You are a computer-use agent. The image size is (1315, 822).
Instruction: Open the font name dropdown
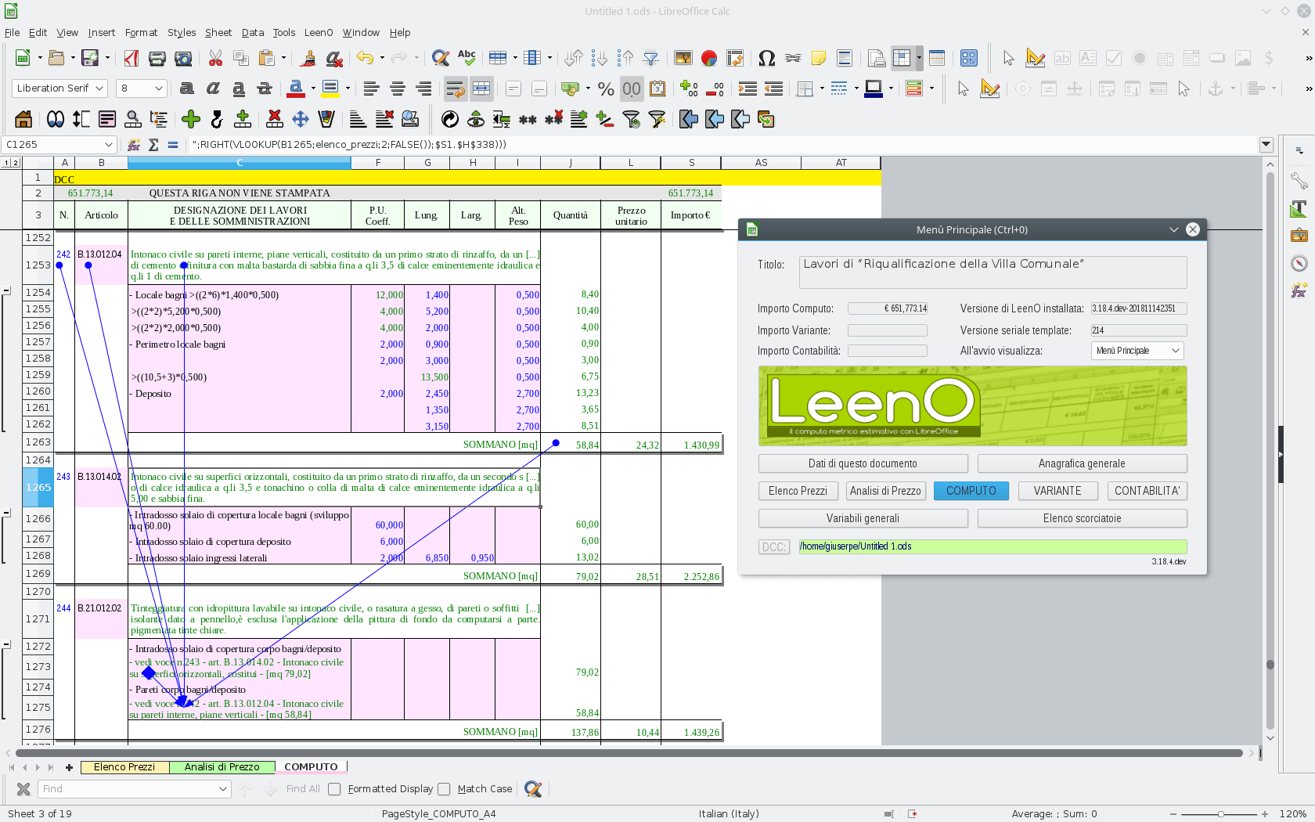(x=99, y=88)
